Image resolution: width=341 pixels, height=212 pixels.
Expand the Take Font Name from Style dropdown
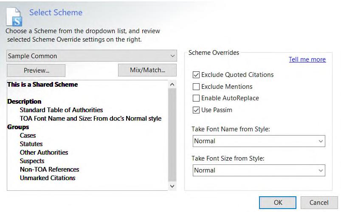[x=258, y=141]
